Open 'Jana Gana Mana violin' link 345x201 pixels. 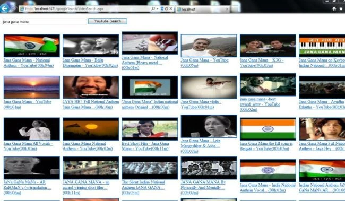[x=201, y=104]
